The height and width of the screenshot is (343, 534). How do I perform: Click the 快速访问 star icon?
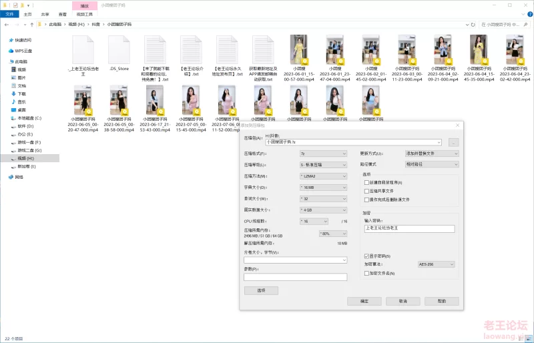coord(11,40)
